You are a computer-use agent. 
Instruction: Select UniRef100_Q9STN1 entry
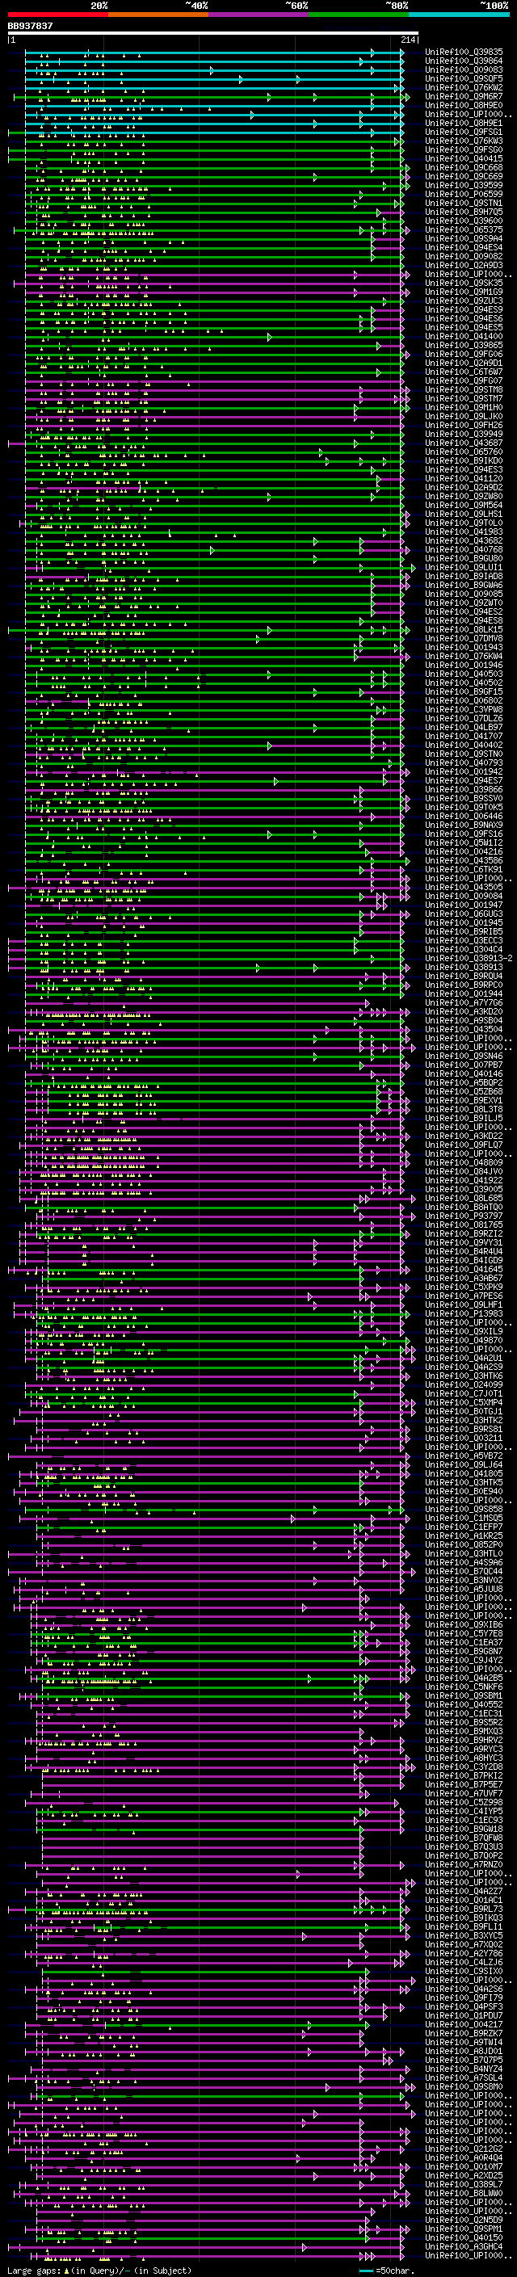[x=463, y=204]
